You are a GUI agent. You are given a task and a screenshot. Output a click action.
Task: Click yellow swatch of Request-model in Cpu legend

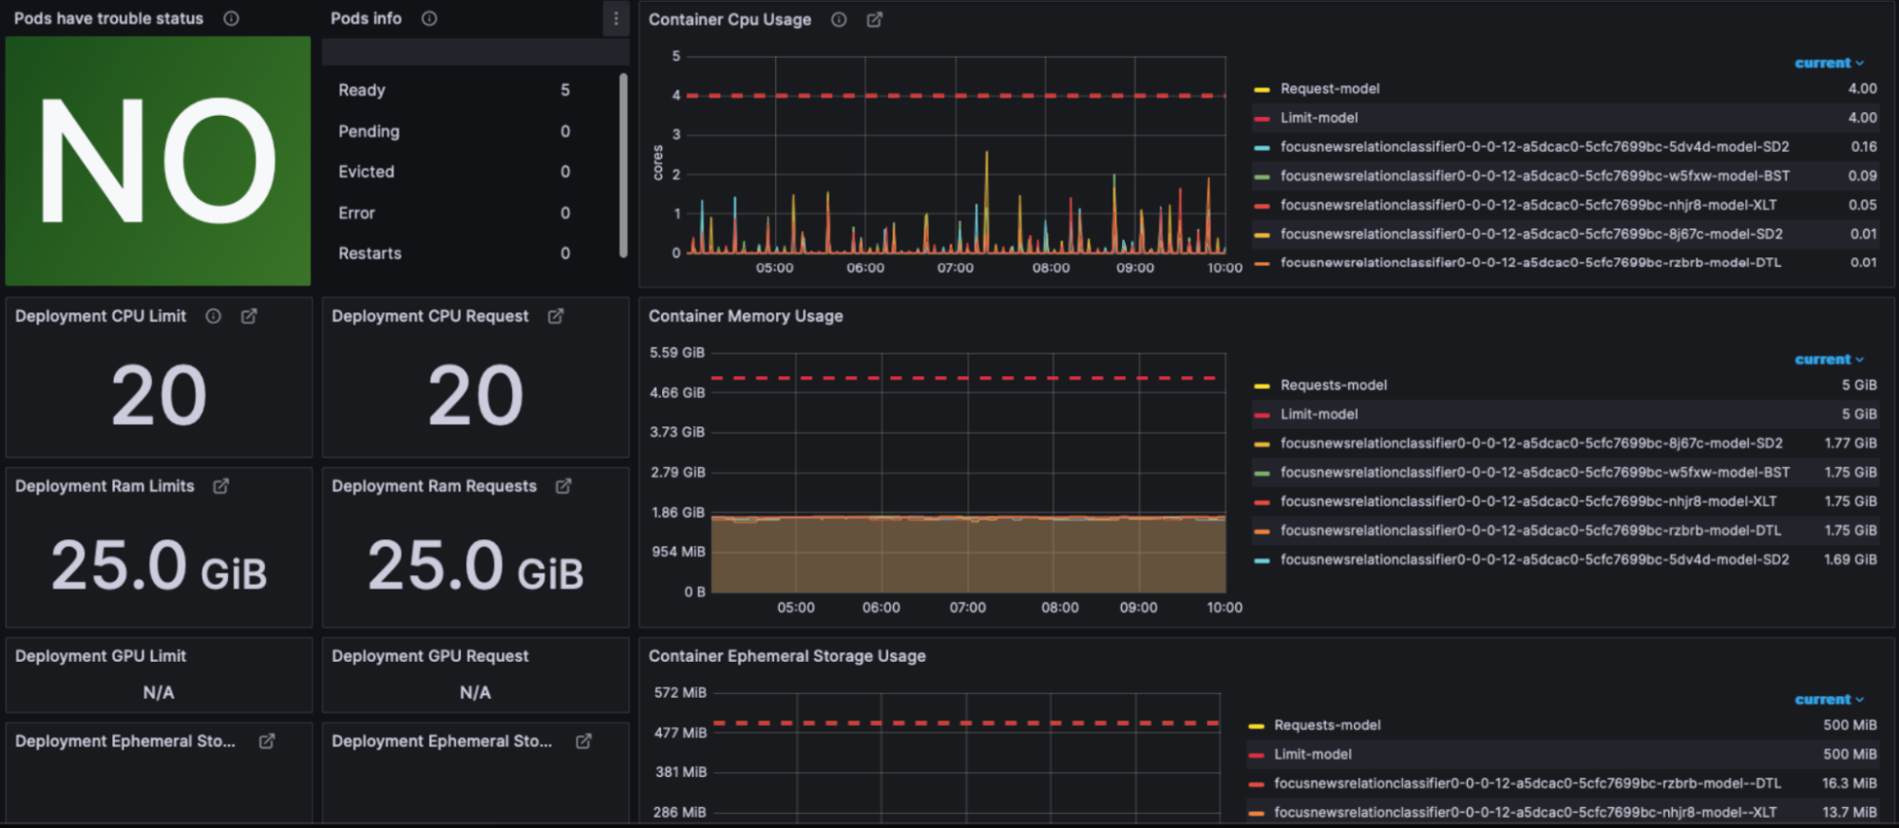[x=1262, y=89]
